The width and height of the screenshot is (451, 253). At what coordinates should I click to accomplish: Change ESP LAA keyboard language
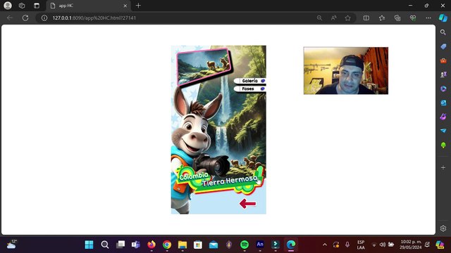(361, 245)
